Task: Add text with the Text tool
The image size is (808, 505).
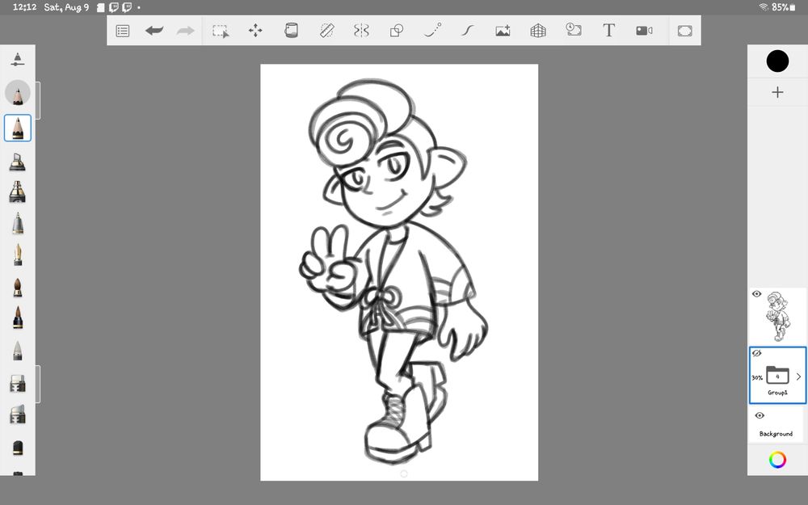Action: click(x=608, y=31)
